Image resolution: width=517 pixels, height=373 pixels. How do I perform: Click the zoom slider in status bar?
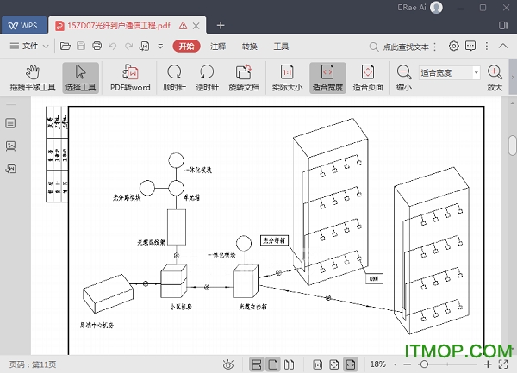[x=450, y=364]
